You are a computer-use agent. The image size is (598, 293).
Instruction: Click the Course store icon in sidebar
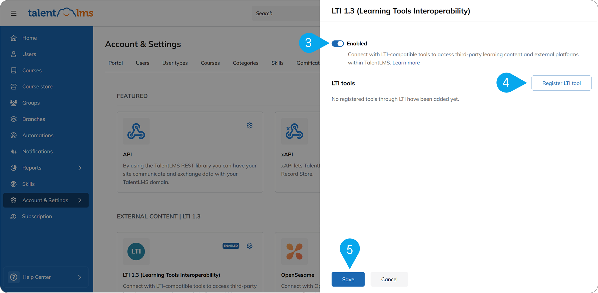(x=14, y=86)
